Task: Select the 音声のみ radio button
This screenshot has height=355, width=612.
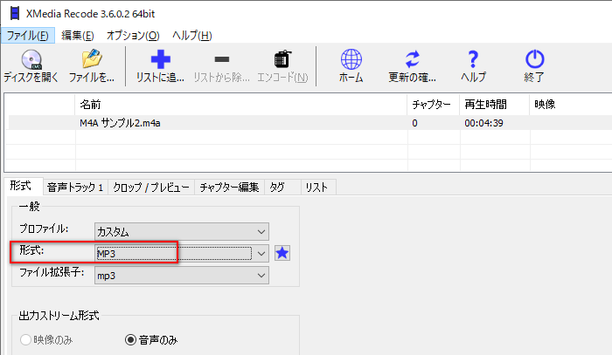Action: click(x=131, y=340)
